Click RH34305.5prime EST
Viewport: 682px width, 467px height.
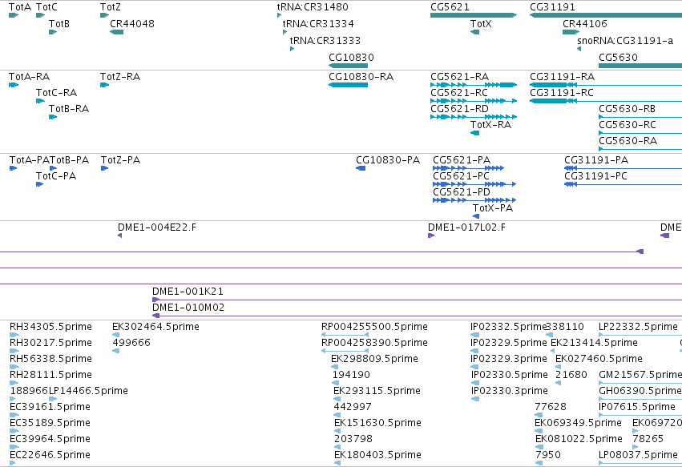pyautogui.click(x=14, y=335)
